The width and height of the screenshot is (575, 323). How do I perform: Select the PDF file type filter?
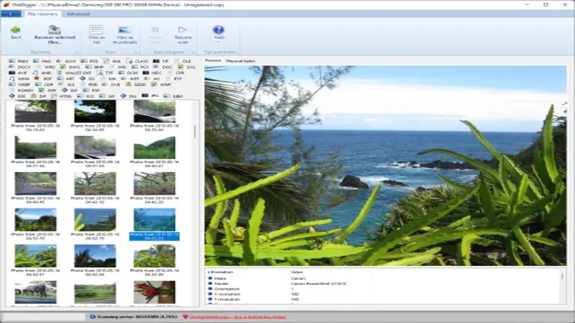45,78
